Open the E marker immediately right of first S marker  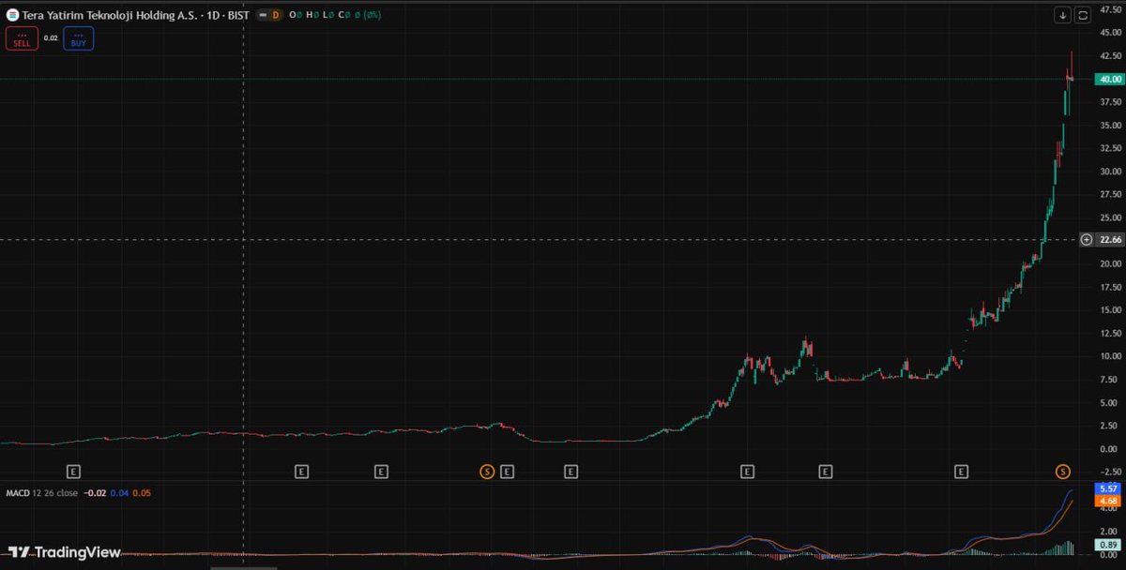(x=508, y=472)
